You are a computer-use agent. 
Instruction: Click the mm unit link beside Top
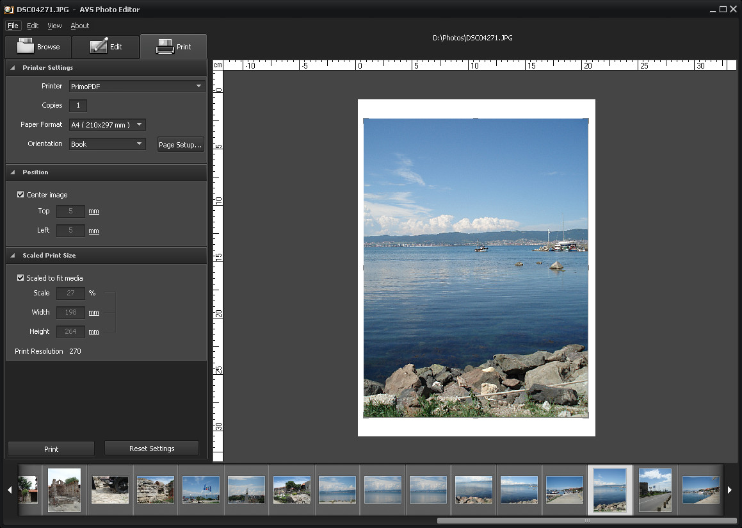click(x=93, y=211)
